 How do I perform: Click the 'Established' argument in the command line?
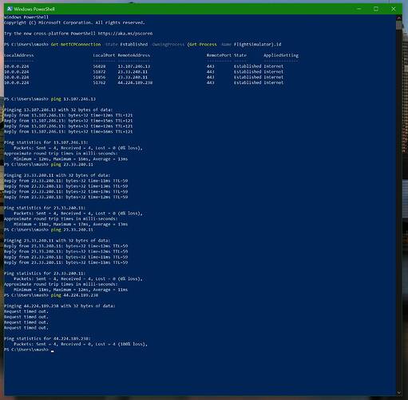(134, 44)
